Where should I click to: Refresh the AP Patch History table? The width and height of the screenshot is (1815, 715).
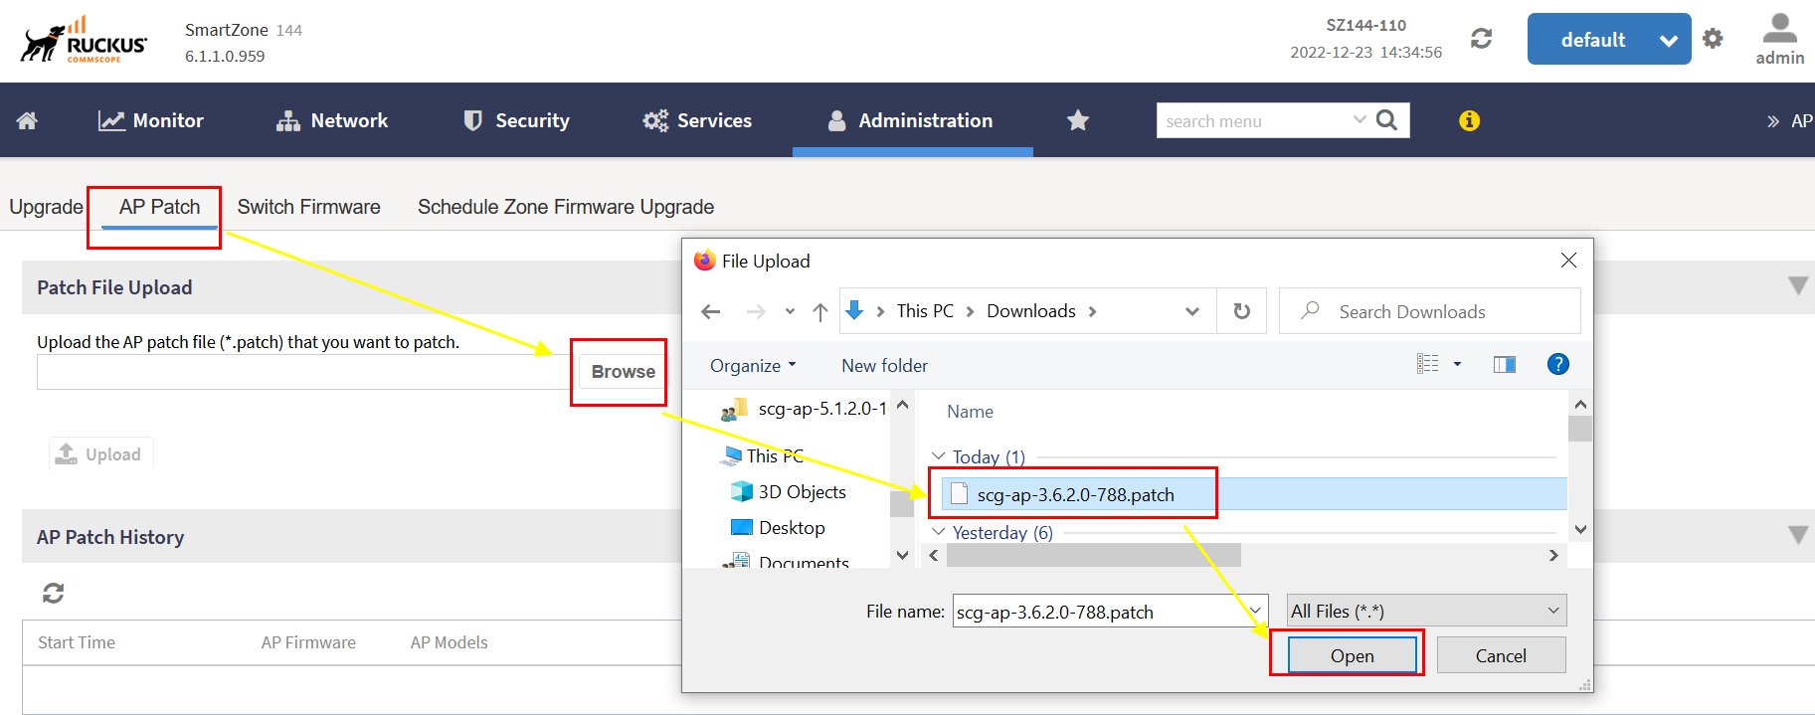(x=53, y=594)
